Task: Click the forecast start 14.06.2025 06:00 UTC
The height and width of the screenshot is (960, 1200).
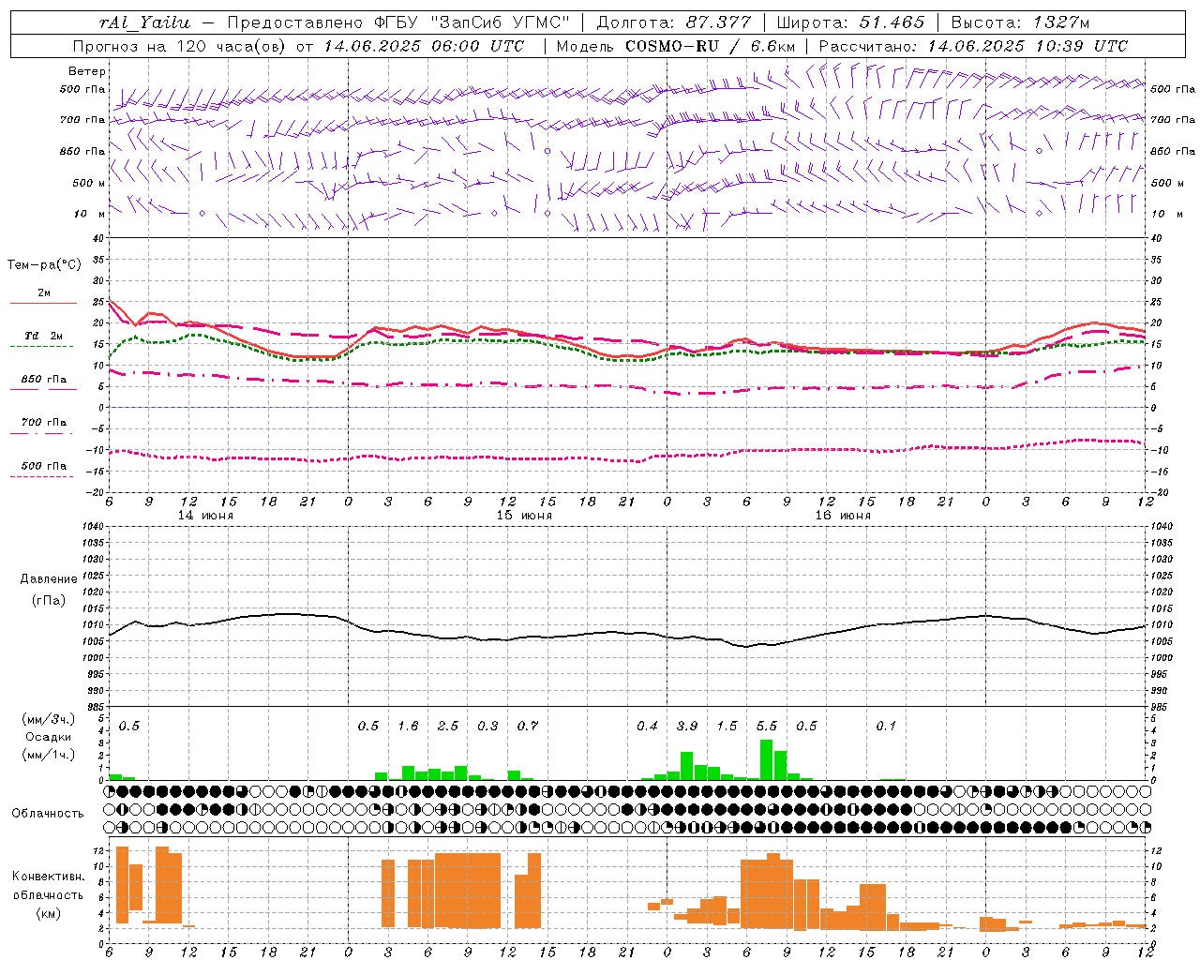Action: point(425,46)
